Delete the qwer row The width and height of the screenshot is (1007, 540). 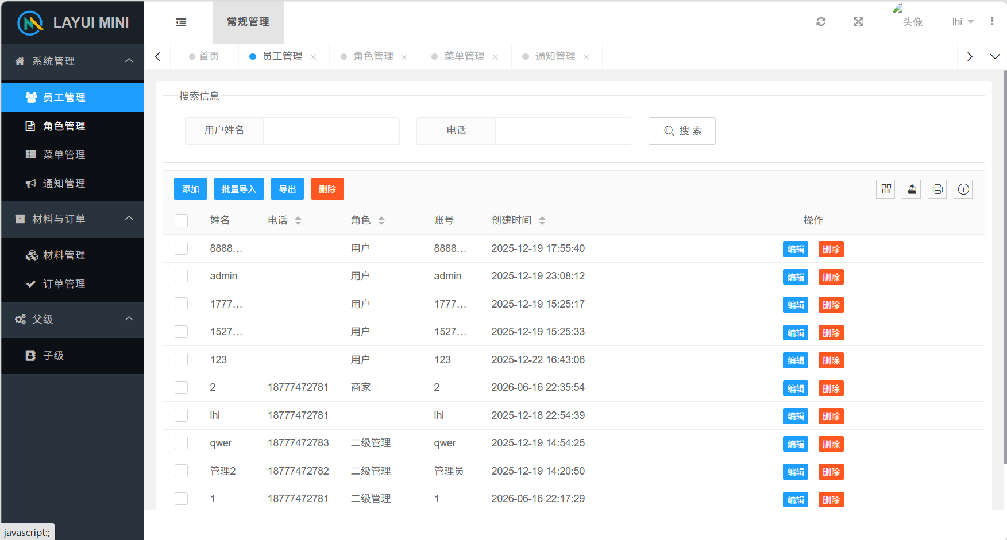tap(831, 444)
